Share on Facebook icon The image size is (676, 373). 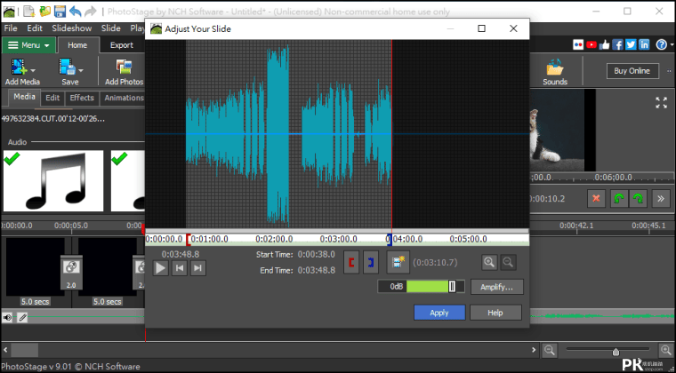click(x=618, y=44)
